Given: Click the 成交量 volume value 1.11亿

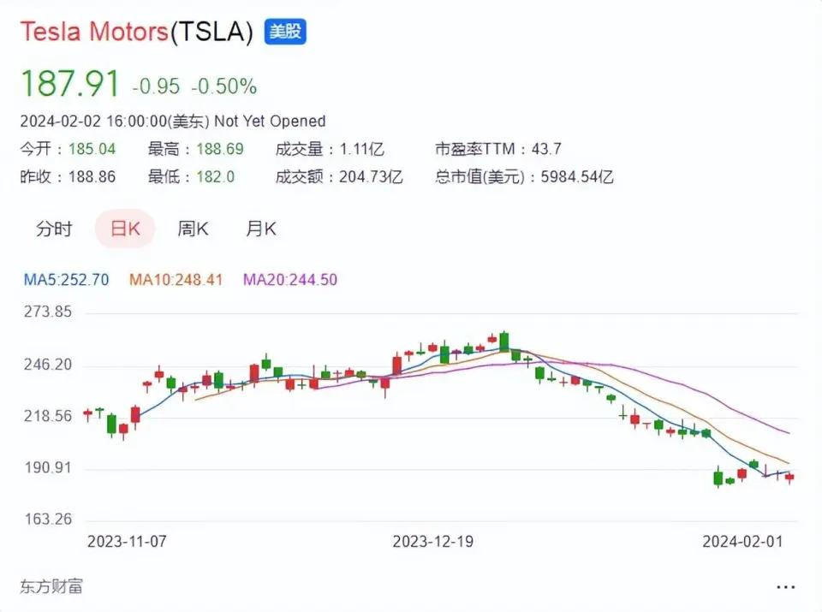Looking at the screenshot, I should 360,149.
